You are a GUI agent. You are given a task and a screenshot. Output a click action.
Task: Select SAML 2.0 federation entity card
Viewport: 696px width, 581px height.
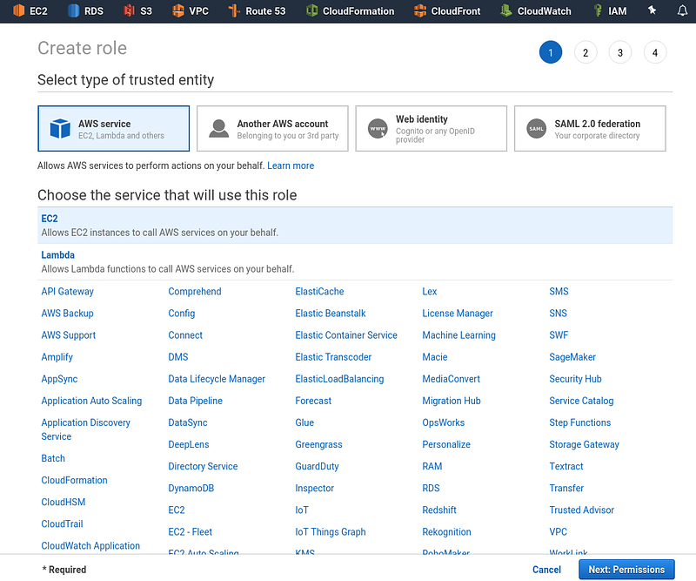590,128
